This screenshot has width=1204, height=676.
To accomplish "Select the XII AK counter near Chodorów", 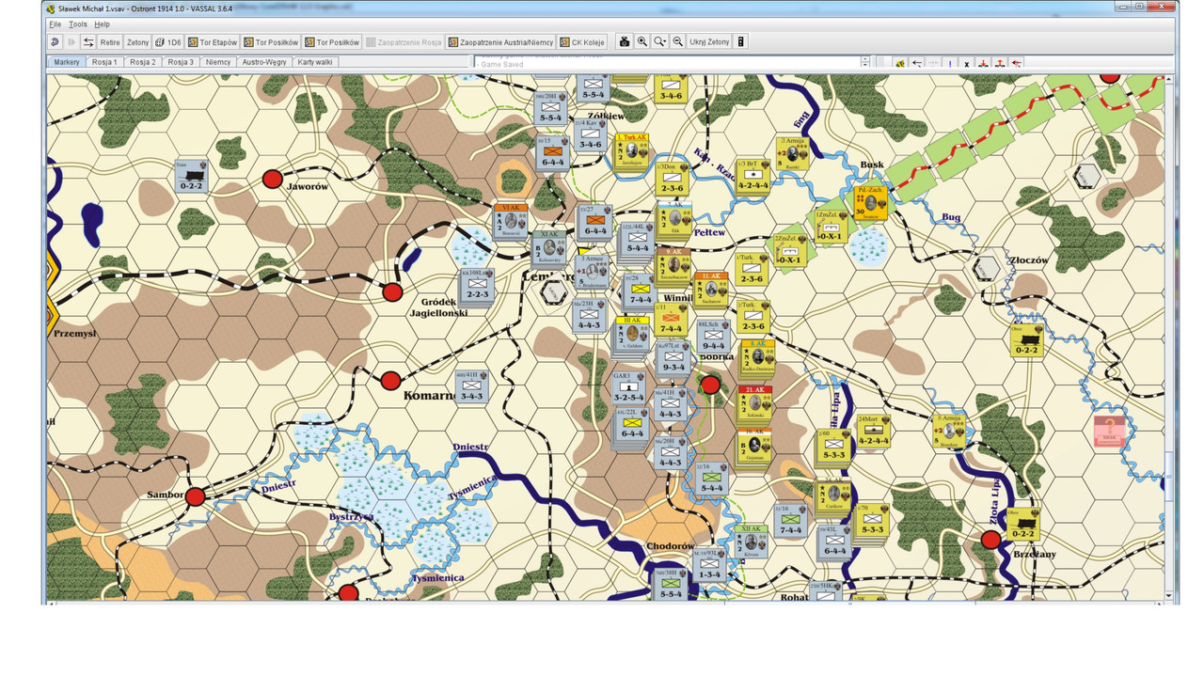I will coord(751,542).
